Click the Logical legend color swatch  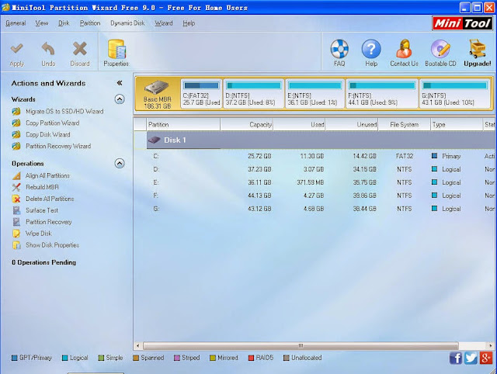click(x=65, y=358)
